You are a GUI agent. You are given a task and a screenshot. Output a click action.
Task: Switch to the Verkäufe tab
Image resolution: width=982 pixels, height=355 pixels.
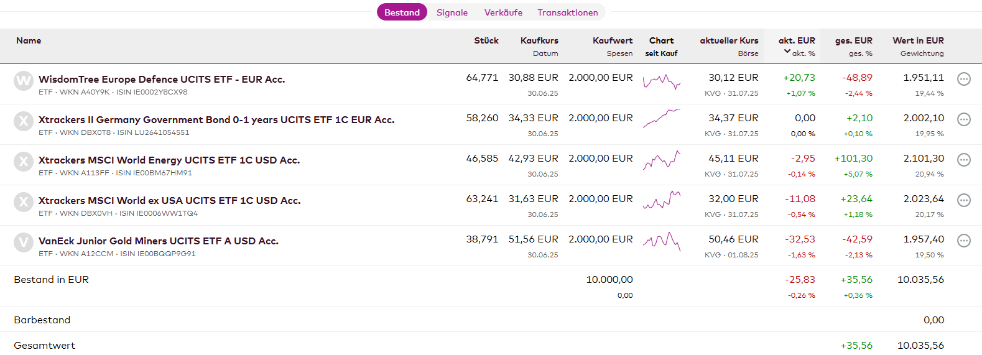coord(503,12)
